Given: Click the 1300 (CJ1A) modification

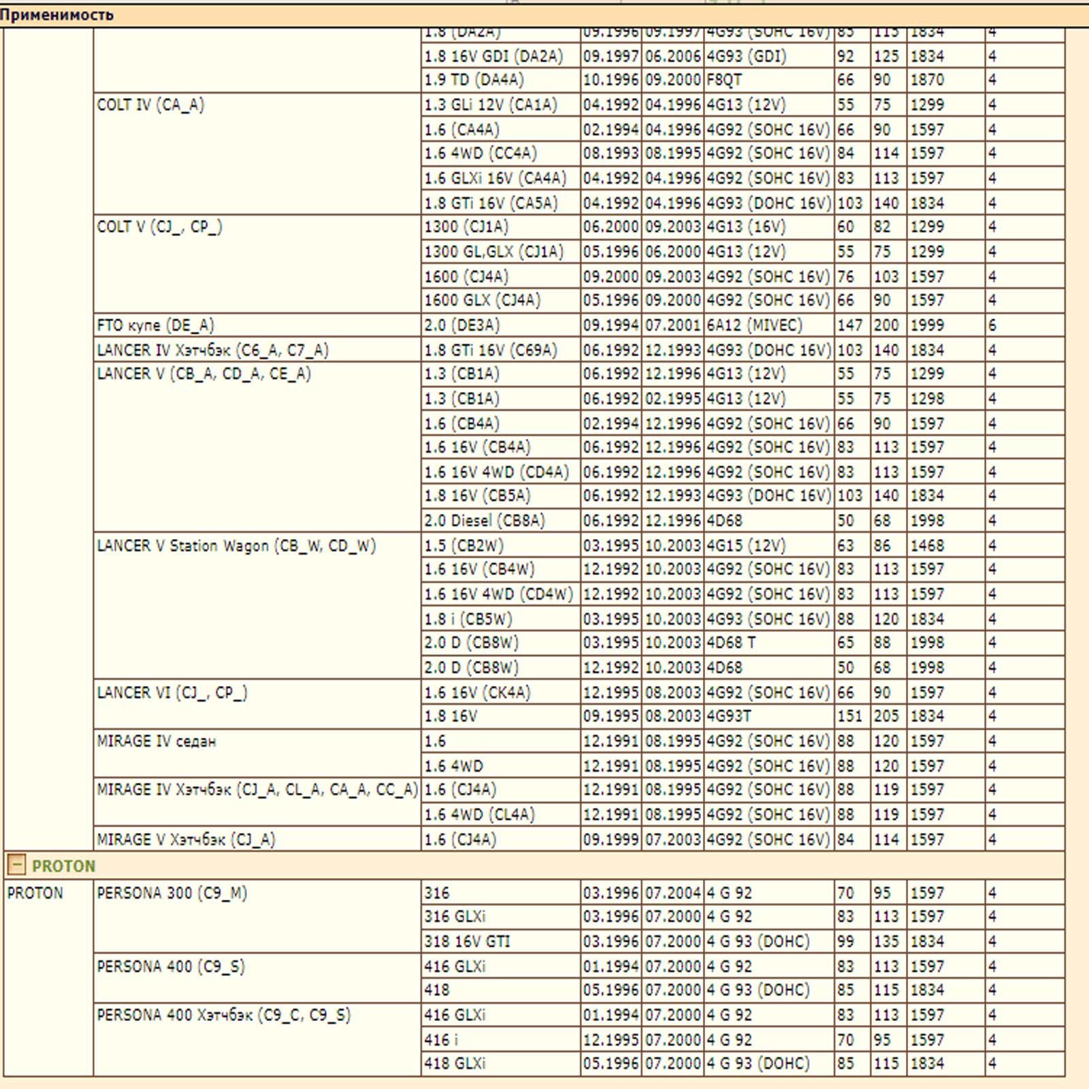Looking at the screenshot, I should point(501,227).
